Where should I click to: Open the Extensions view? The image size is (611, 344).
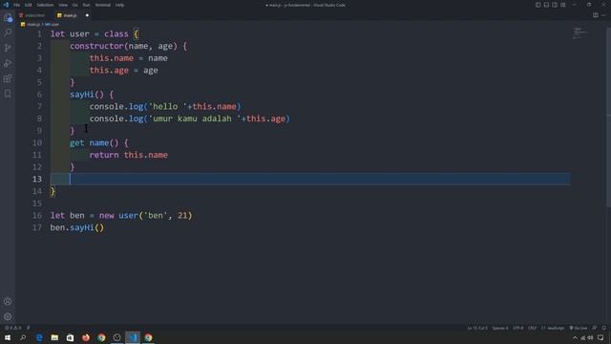tap(8, 78)
